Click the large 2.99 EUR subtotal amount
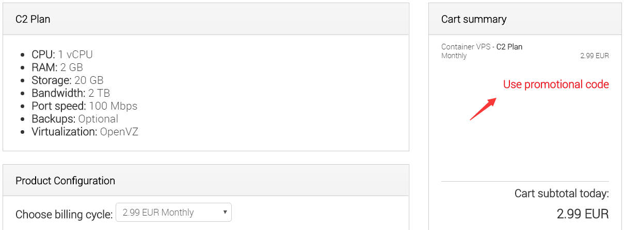Screen dimensions: 624x230 coord(583,214)
